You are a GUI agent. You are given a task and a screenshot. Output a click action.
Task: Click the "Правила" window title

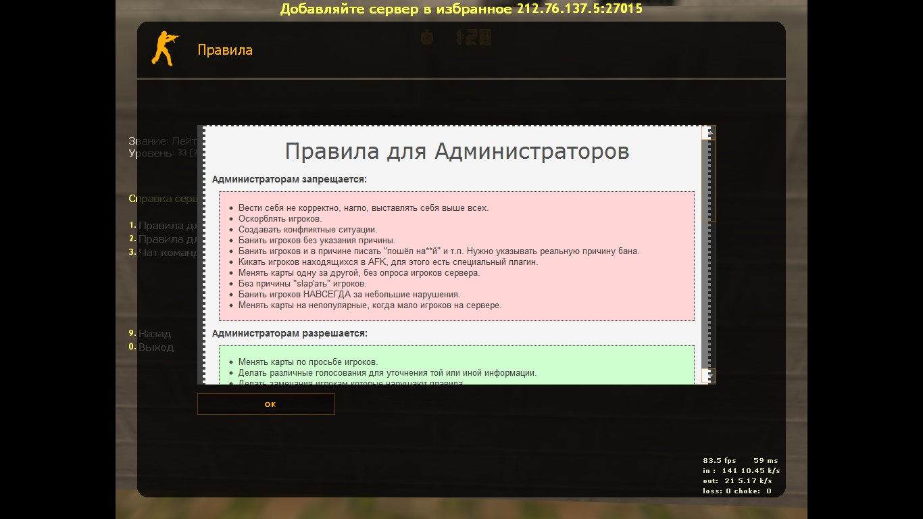pos(225,50)
